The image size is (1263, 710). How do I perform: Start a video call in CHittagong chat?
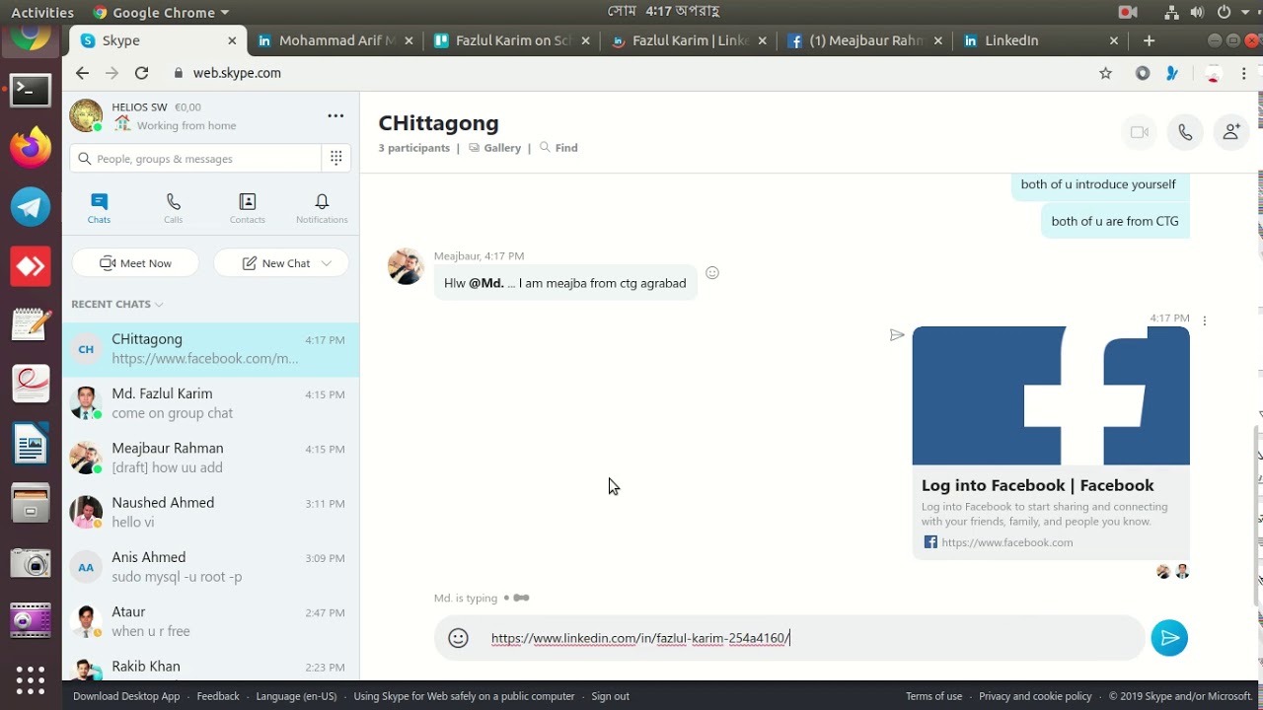click(1140, 132)
